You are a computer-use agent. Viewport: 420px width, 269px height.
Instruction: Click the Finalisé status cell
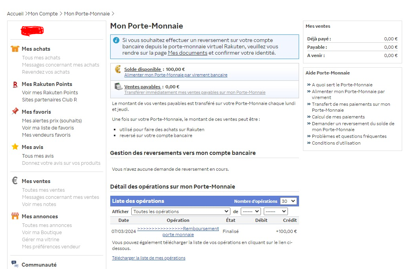point(231,231)
